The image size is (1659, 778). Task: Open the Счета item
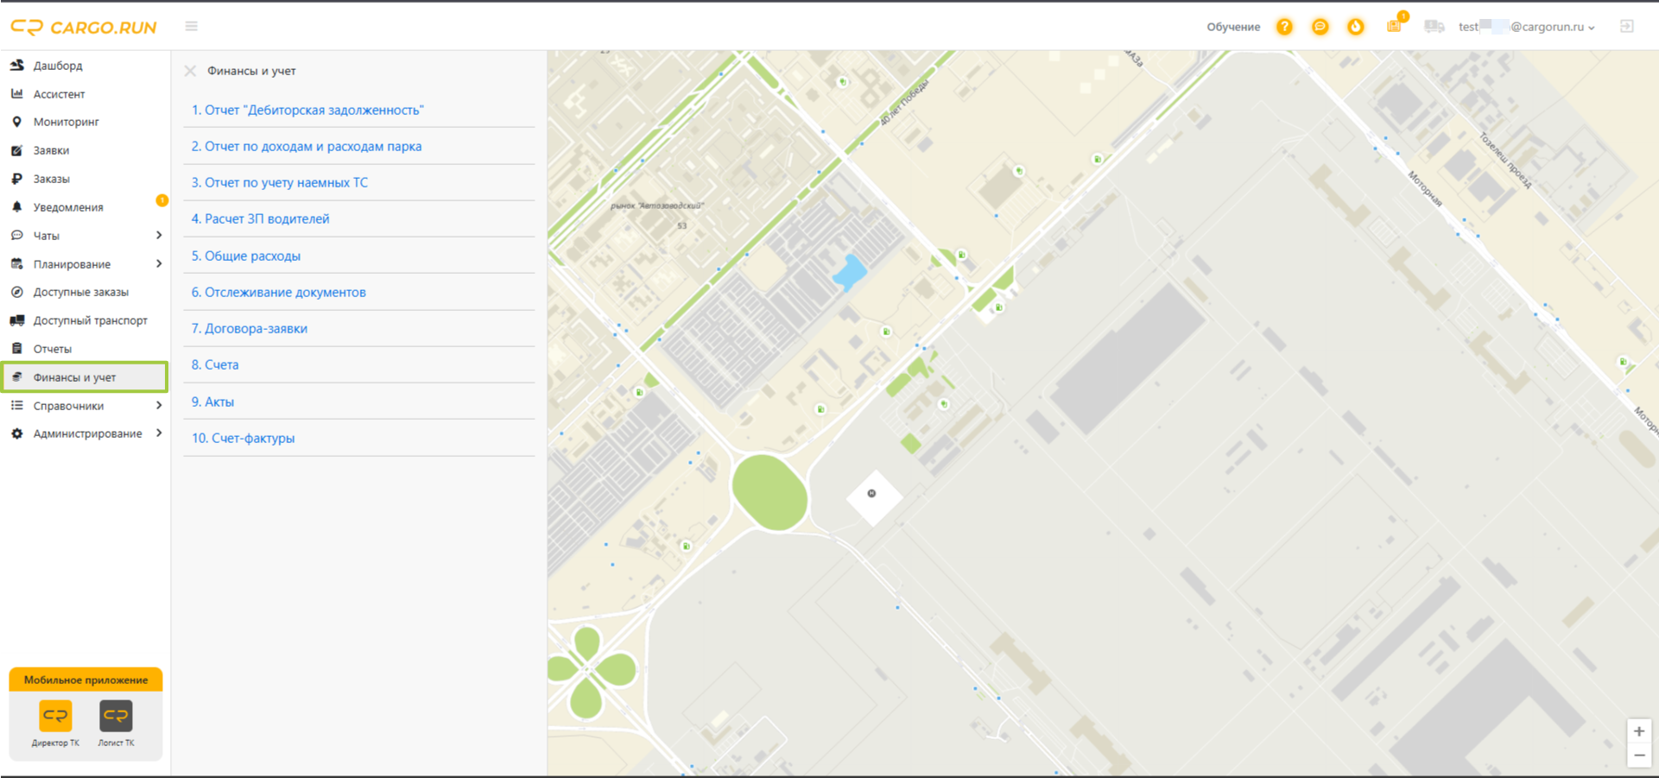point(215,364)
